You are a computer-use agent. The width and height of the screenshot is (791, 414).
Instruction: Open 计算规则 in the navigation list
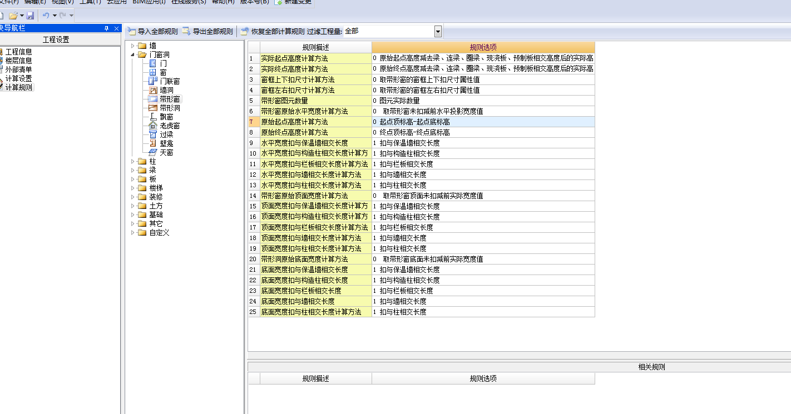tap(18, 87)
